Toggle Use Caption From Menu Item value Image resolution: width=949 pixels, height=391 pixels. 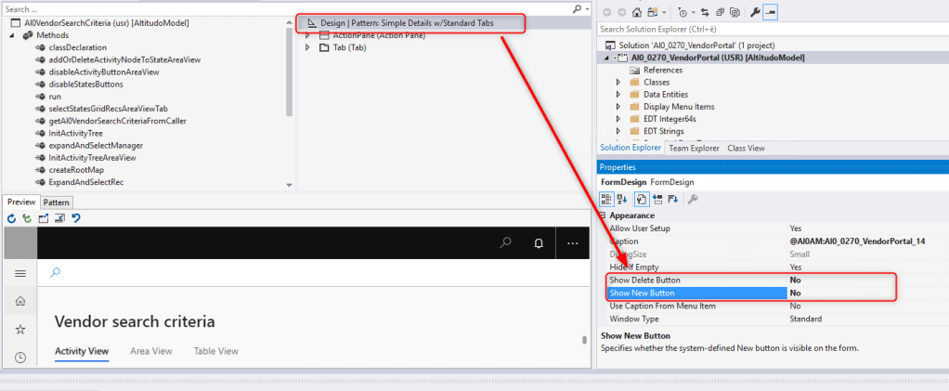[x=796, y=306]
